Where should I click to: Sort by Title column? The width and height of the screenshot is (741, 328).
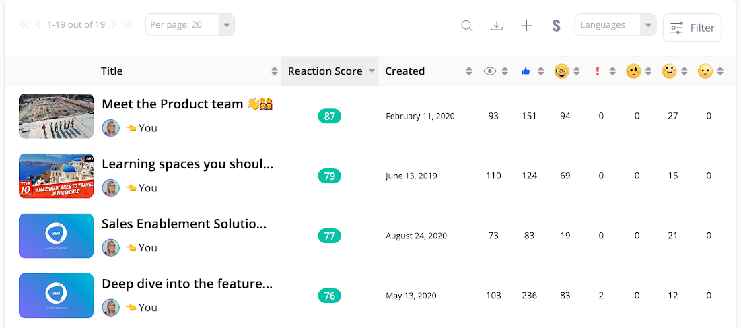[275, 71]
